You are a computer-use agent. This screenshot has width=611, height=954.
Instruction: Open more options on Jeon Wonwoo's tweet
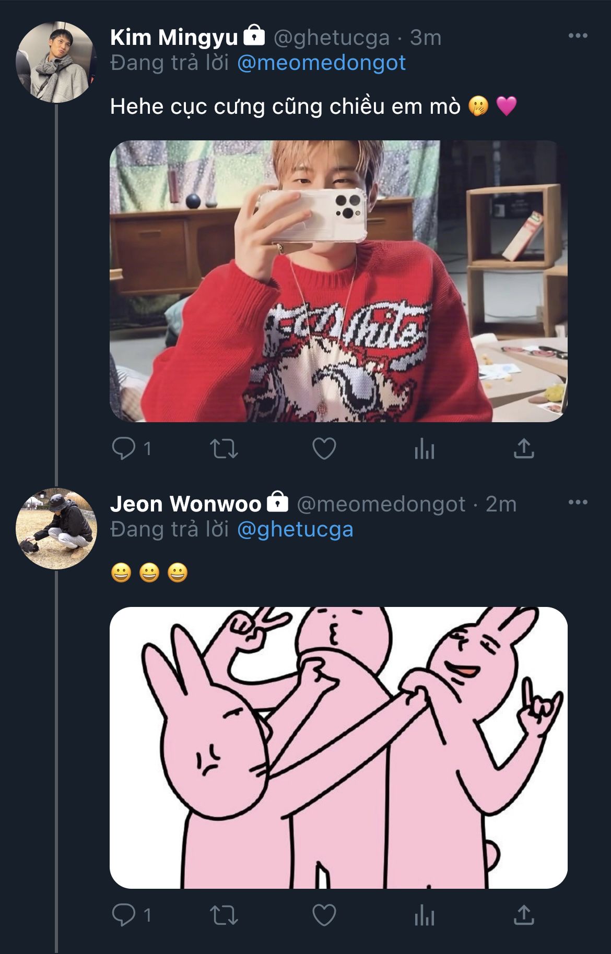[578, 503]
